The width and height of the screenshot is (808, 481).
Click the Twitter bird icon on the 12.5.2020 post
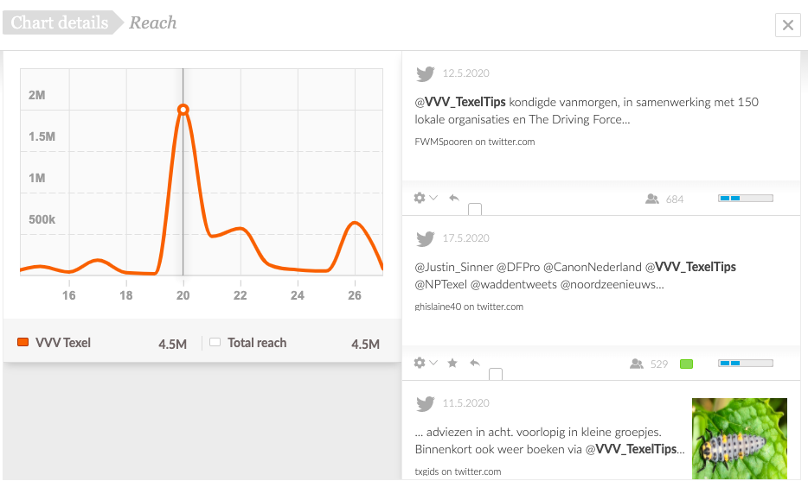[x=425, y=74]
